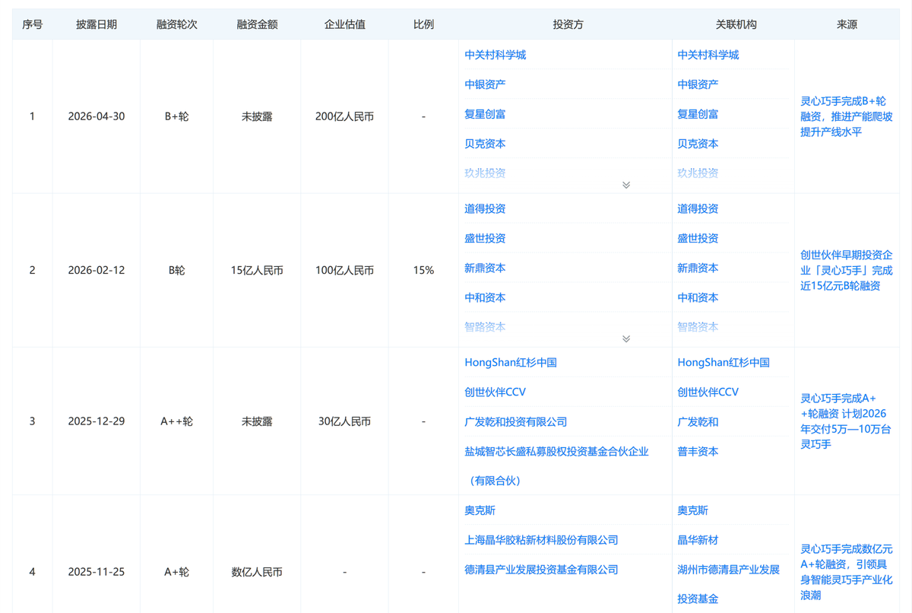Click the 投资方 column header
The width and height of the screenshot is (912, 613).
pyautogui.click(x=568, y=24)
